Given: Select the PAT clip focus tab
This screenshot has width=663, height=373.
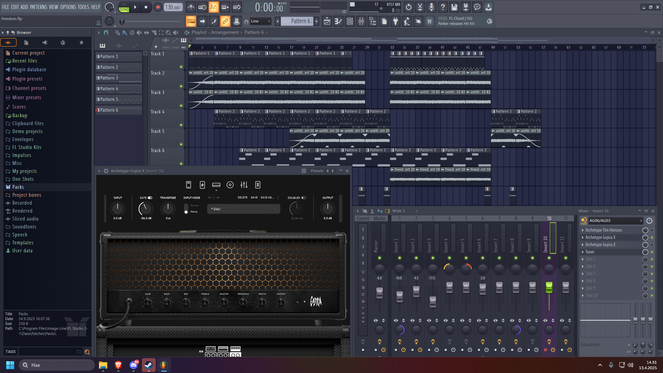Looking at the screenshot, I should pos(183,43).
